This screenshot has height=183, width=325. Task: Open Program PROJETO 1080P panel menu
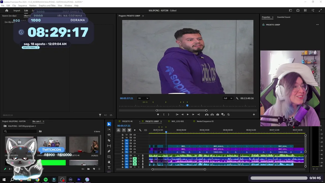coord(143,16)
